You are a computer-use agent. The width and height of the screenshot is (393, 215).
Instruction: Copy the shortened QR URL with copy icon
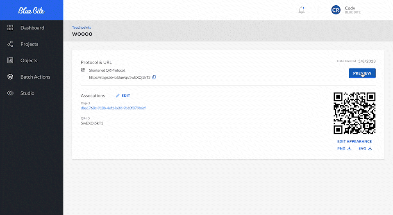point(154,77)
